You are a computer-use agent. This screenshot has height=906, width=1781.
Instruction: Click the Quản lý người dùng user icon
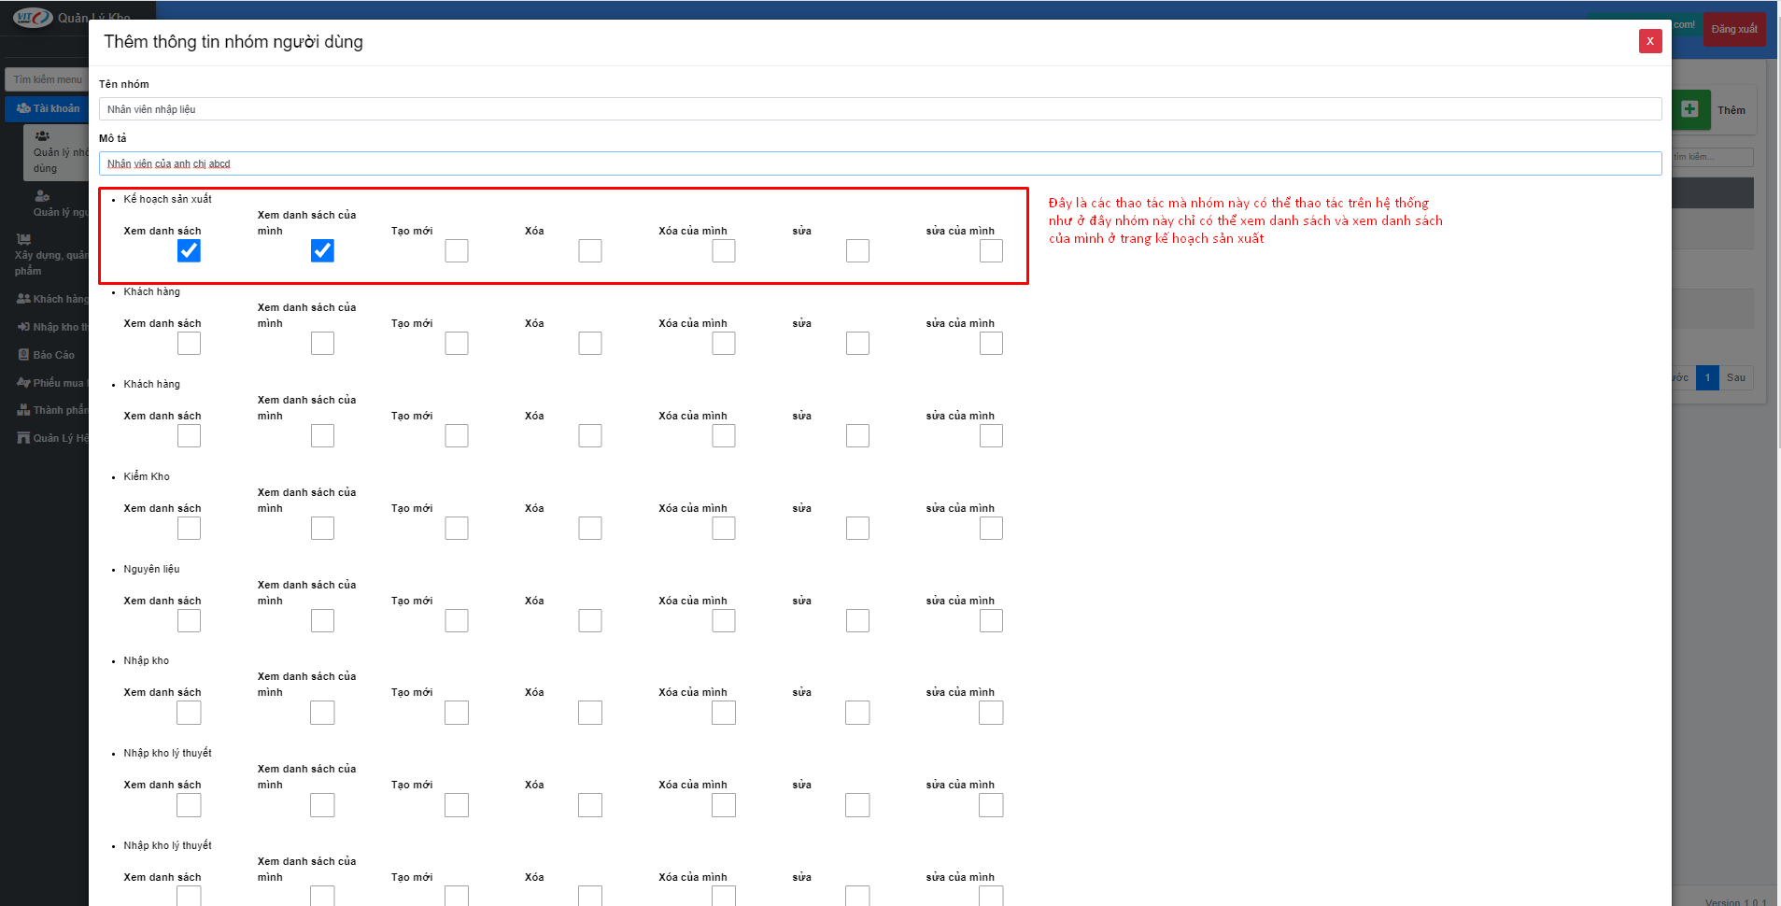tap(42, 196)
